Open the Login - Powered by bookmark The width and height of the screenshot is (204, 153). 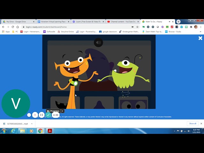point(86,32)
